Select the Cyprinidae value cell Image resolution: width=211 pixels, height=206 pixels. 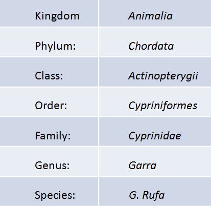tap(155, 132)
